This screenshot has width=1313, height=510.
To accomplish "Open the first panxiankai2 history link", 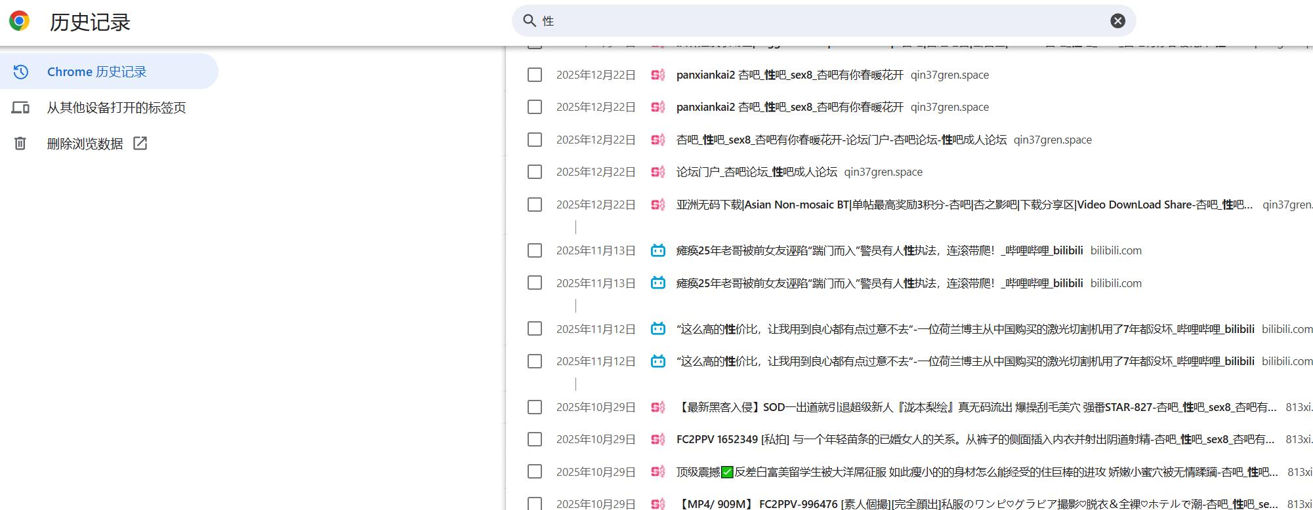I will pos(790,75).
